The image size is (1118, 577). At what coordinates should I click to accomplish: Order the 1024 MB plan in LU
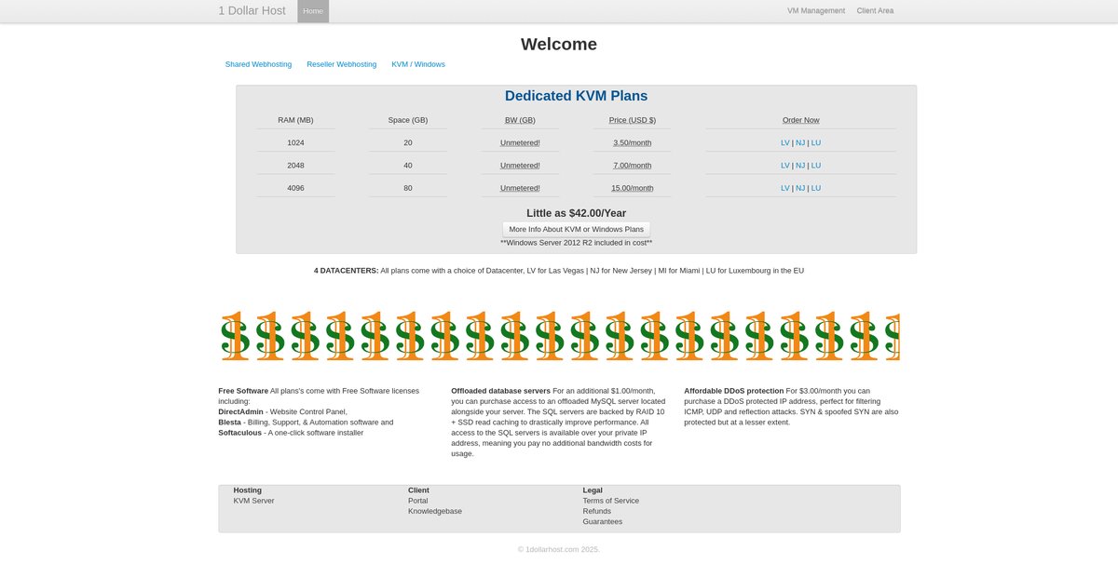pyautogui.click(x=816, y=142)
